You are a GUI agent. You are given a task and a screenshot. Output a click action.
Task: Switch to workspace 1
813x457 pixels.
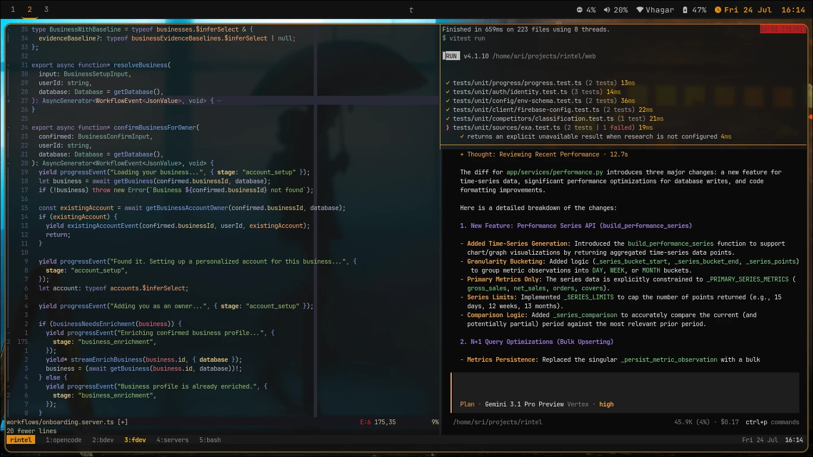[x=12, y=10]
